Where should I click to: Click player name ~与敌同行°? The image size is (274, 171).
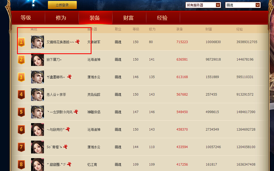click(56, 130)
